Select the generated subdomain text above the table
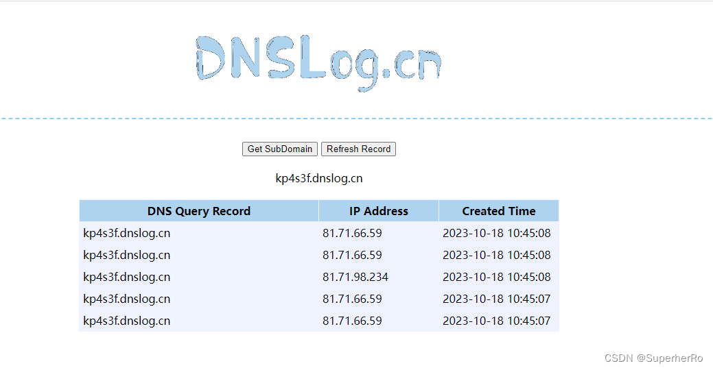Image resolution: width=713 pixels, height=370 pixels. point(319,178)
